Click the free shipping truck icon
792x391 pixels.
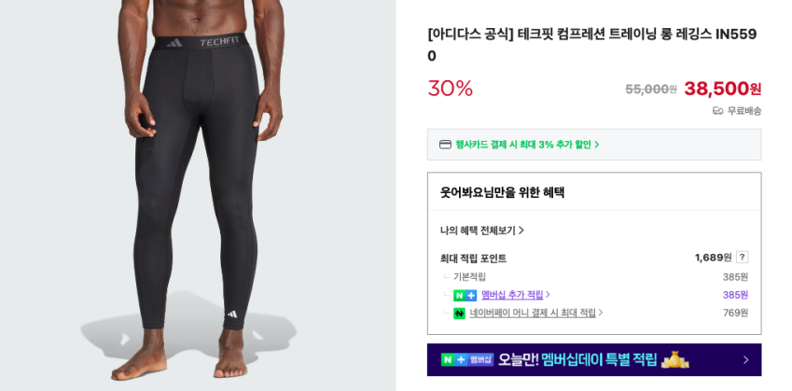pyautogui.click(x=717, y=111)
